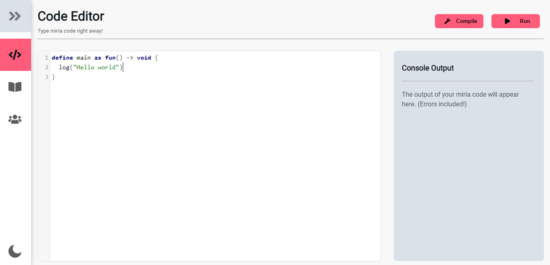This screenshot has width=550, height=265.
Task: Click the "define" keyword on line 1
Action: pos(62,58)
